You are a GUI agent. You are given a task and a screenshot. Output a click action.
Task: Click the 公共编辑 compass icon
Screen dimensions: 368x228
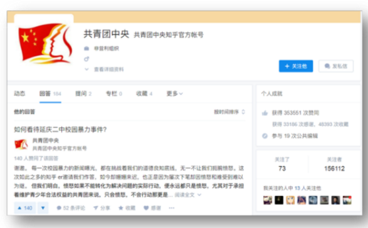(x=265, y=136)
